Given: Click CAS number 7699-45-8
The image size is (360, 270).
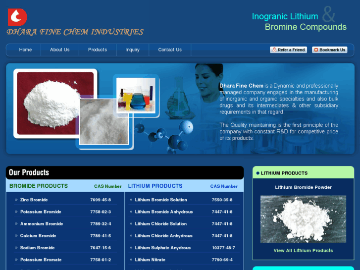Looking at the screenshot, I should (x=101, y=200).
